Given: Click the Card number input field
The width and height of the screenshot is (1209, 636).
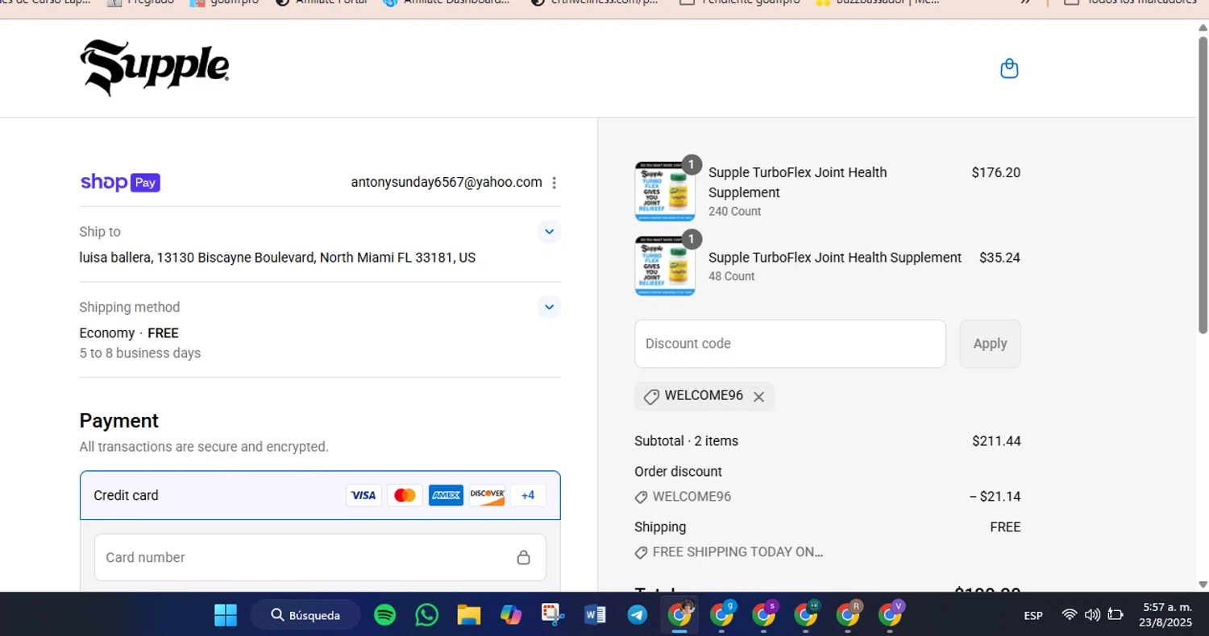Looking at the screenshot, I should tap(320, 557).
